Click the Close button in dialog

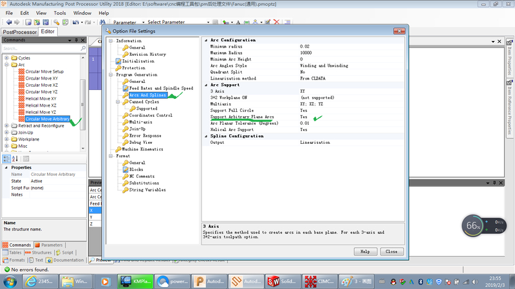(391, 251)
